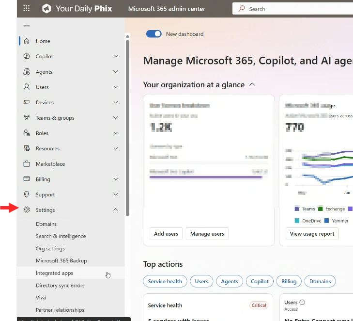Click the Add users button
Image resolution: width=353 pixels, height=321 pixels.
point(166,234)
